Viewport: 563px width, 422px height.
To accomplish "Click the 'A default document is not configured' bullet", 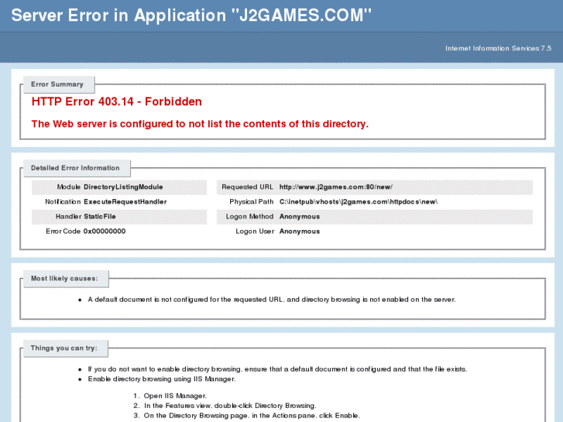I will click(x=272, y=300).
